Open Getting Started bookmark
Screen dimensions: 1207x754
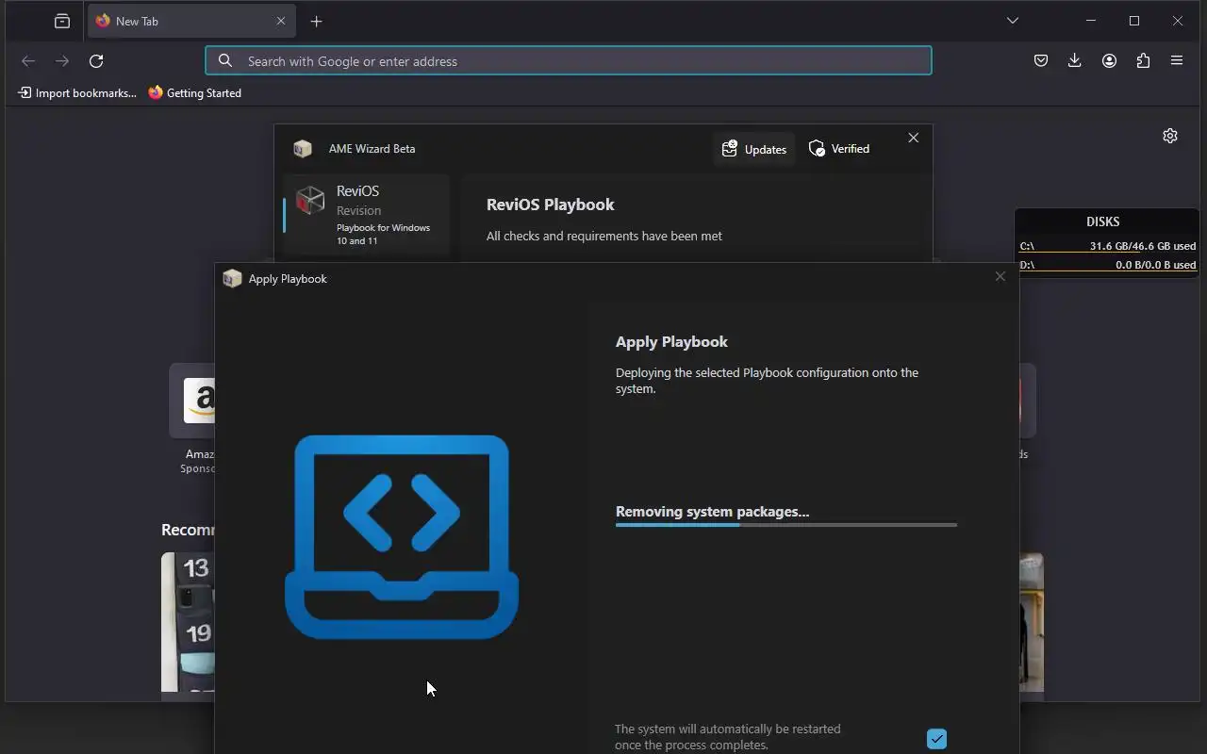click(x=195, y=92)
